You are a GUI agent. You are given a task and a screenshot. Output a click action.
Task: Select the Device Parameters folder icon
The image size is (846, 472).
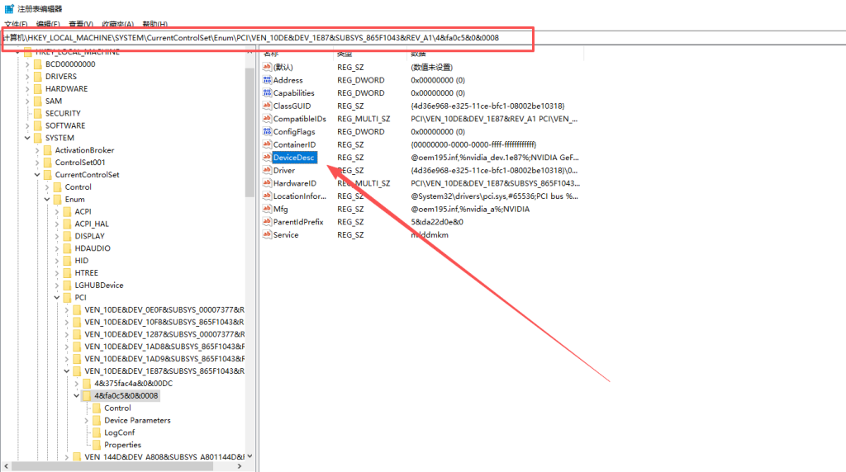96,420
